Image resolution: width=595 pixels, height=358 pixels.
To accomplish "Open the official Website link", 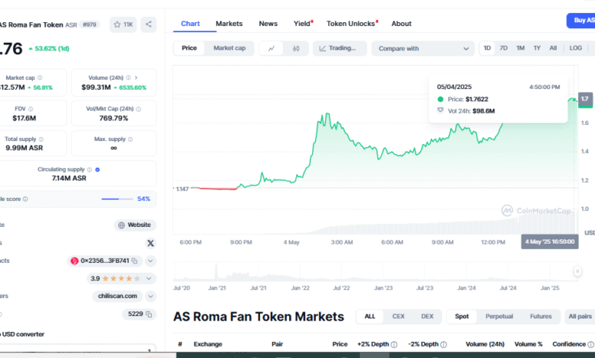I will tap(135, 225).
